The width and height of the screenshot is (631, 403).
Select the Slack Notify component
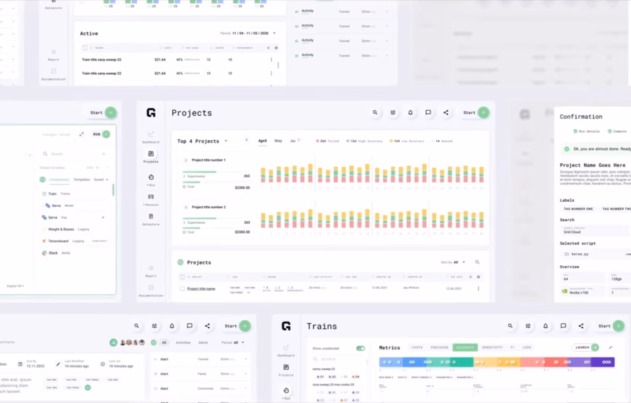tap(56, 253)
